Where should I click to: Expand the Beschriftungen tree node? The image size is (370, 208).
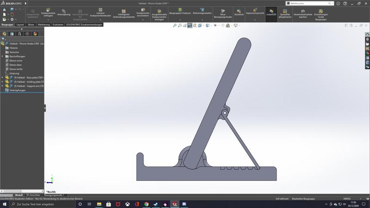2,56
